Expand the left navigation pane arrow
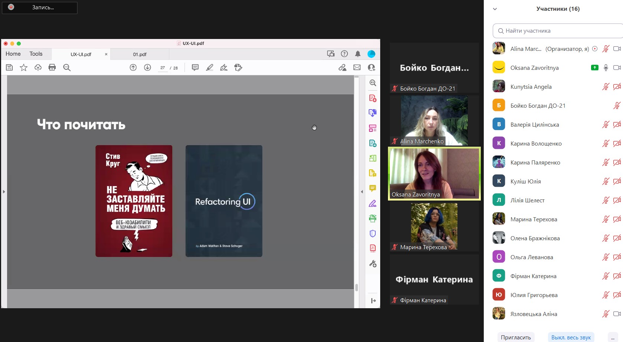The width and height of the screenshot is (623, 342). pos(4,192)
